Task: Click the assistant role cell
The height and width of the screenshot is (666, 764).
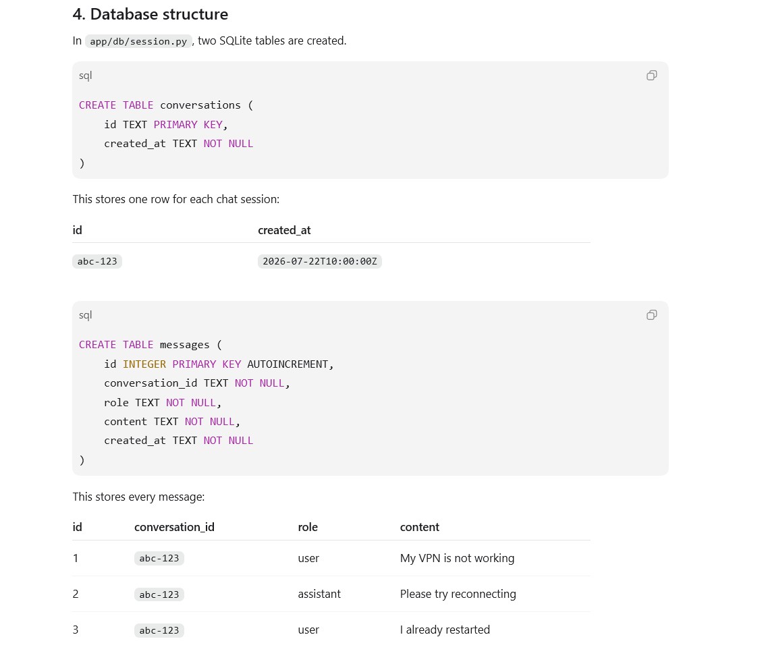Action: point(319,594)
